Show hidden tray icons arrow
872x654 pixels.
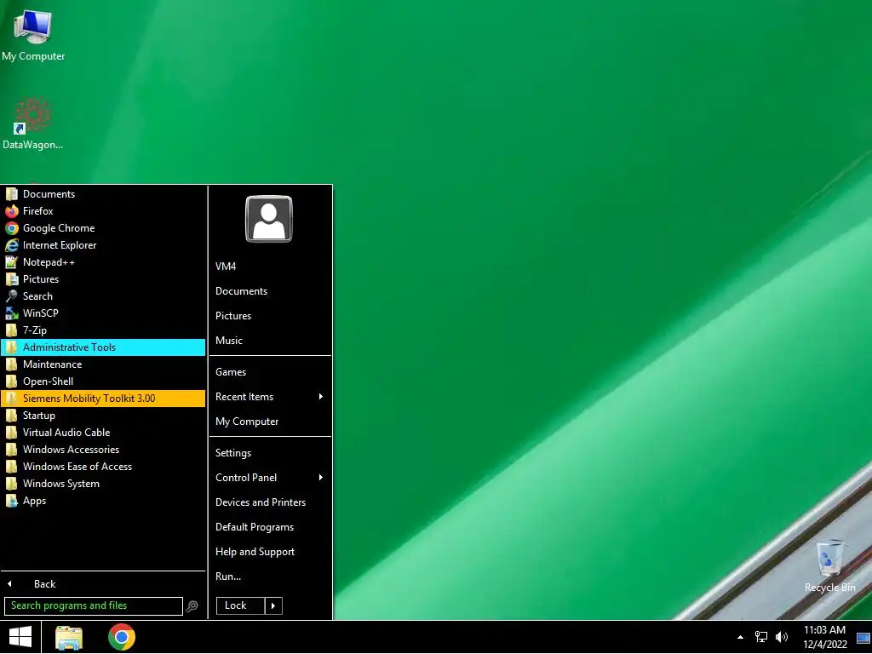(740, 637)
